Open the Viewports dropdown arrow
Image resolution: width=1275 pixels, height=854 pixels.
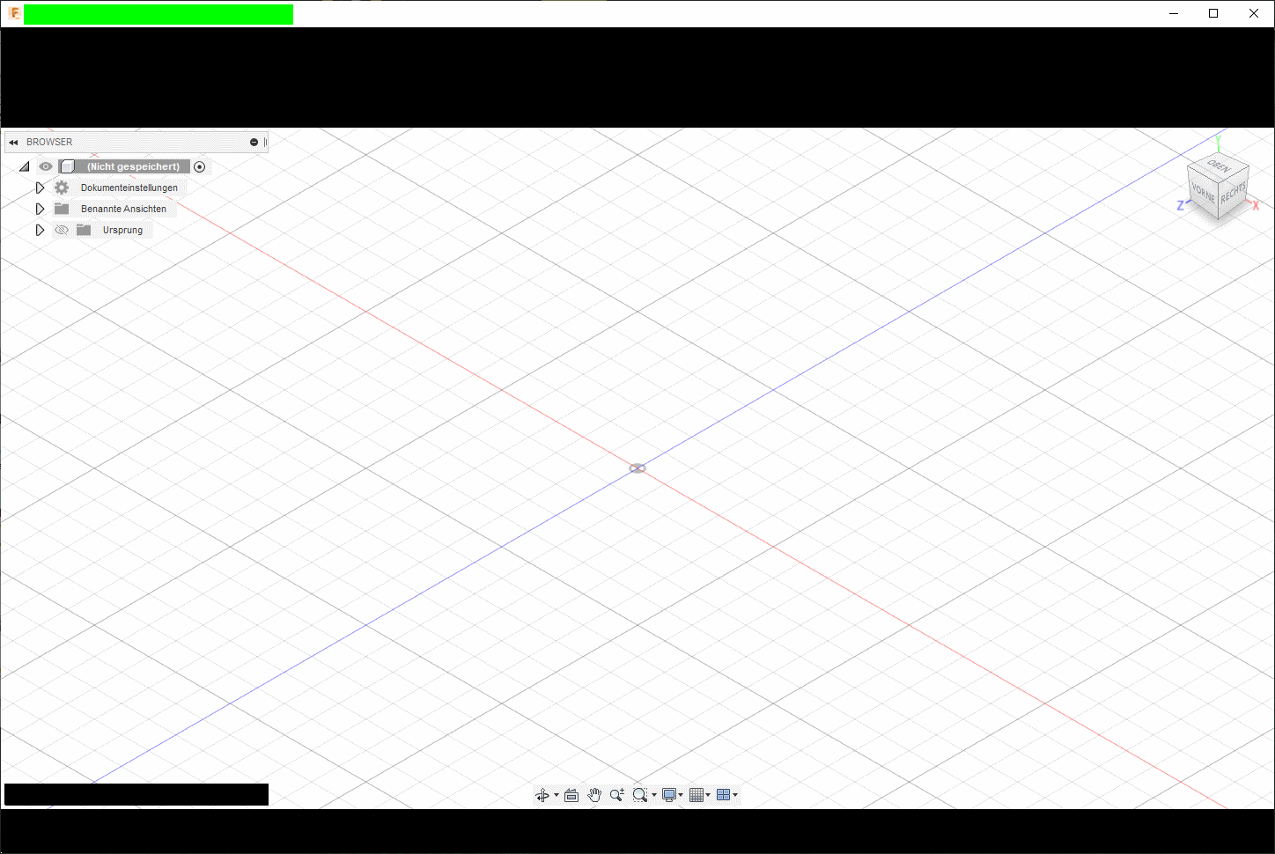pyautogui.click(x=735, y=795)
